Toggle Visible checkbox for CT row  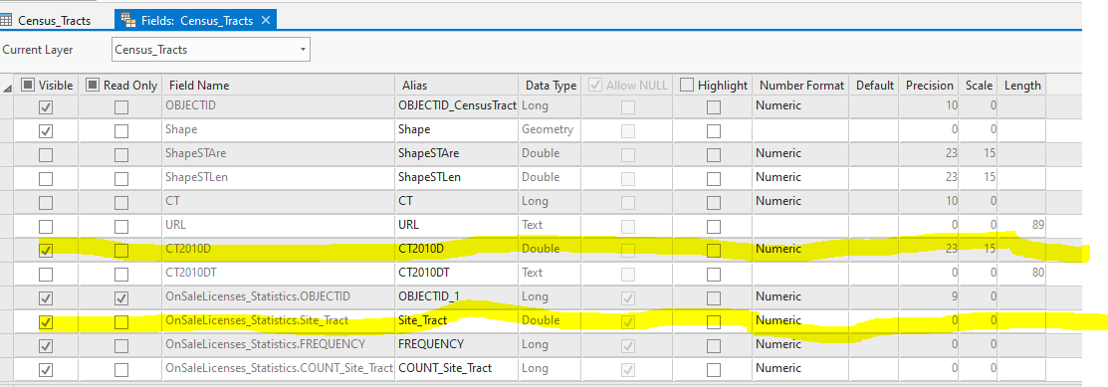coord(46,203)
